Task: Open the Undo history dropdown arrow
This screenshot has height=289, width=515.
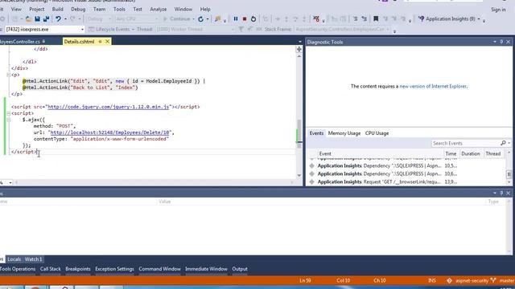Action: point(65,19)
